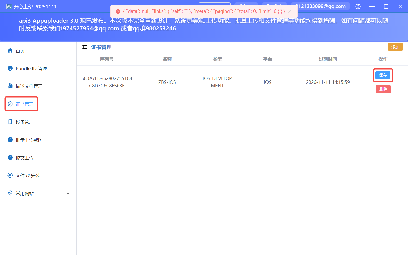Click the badge icon next to 证书管理

point(10,104)
